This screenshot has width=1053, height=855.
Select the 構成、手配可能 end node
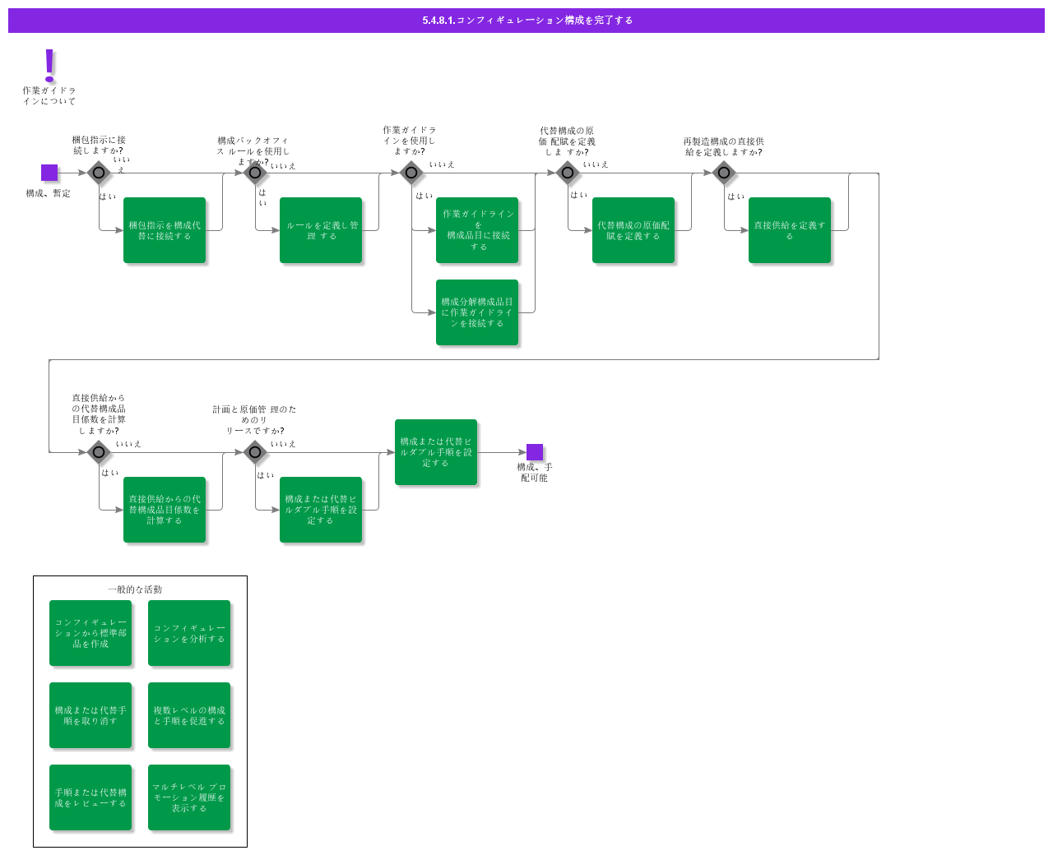536,451
